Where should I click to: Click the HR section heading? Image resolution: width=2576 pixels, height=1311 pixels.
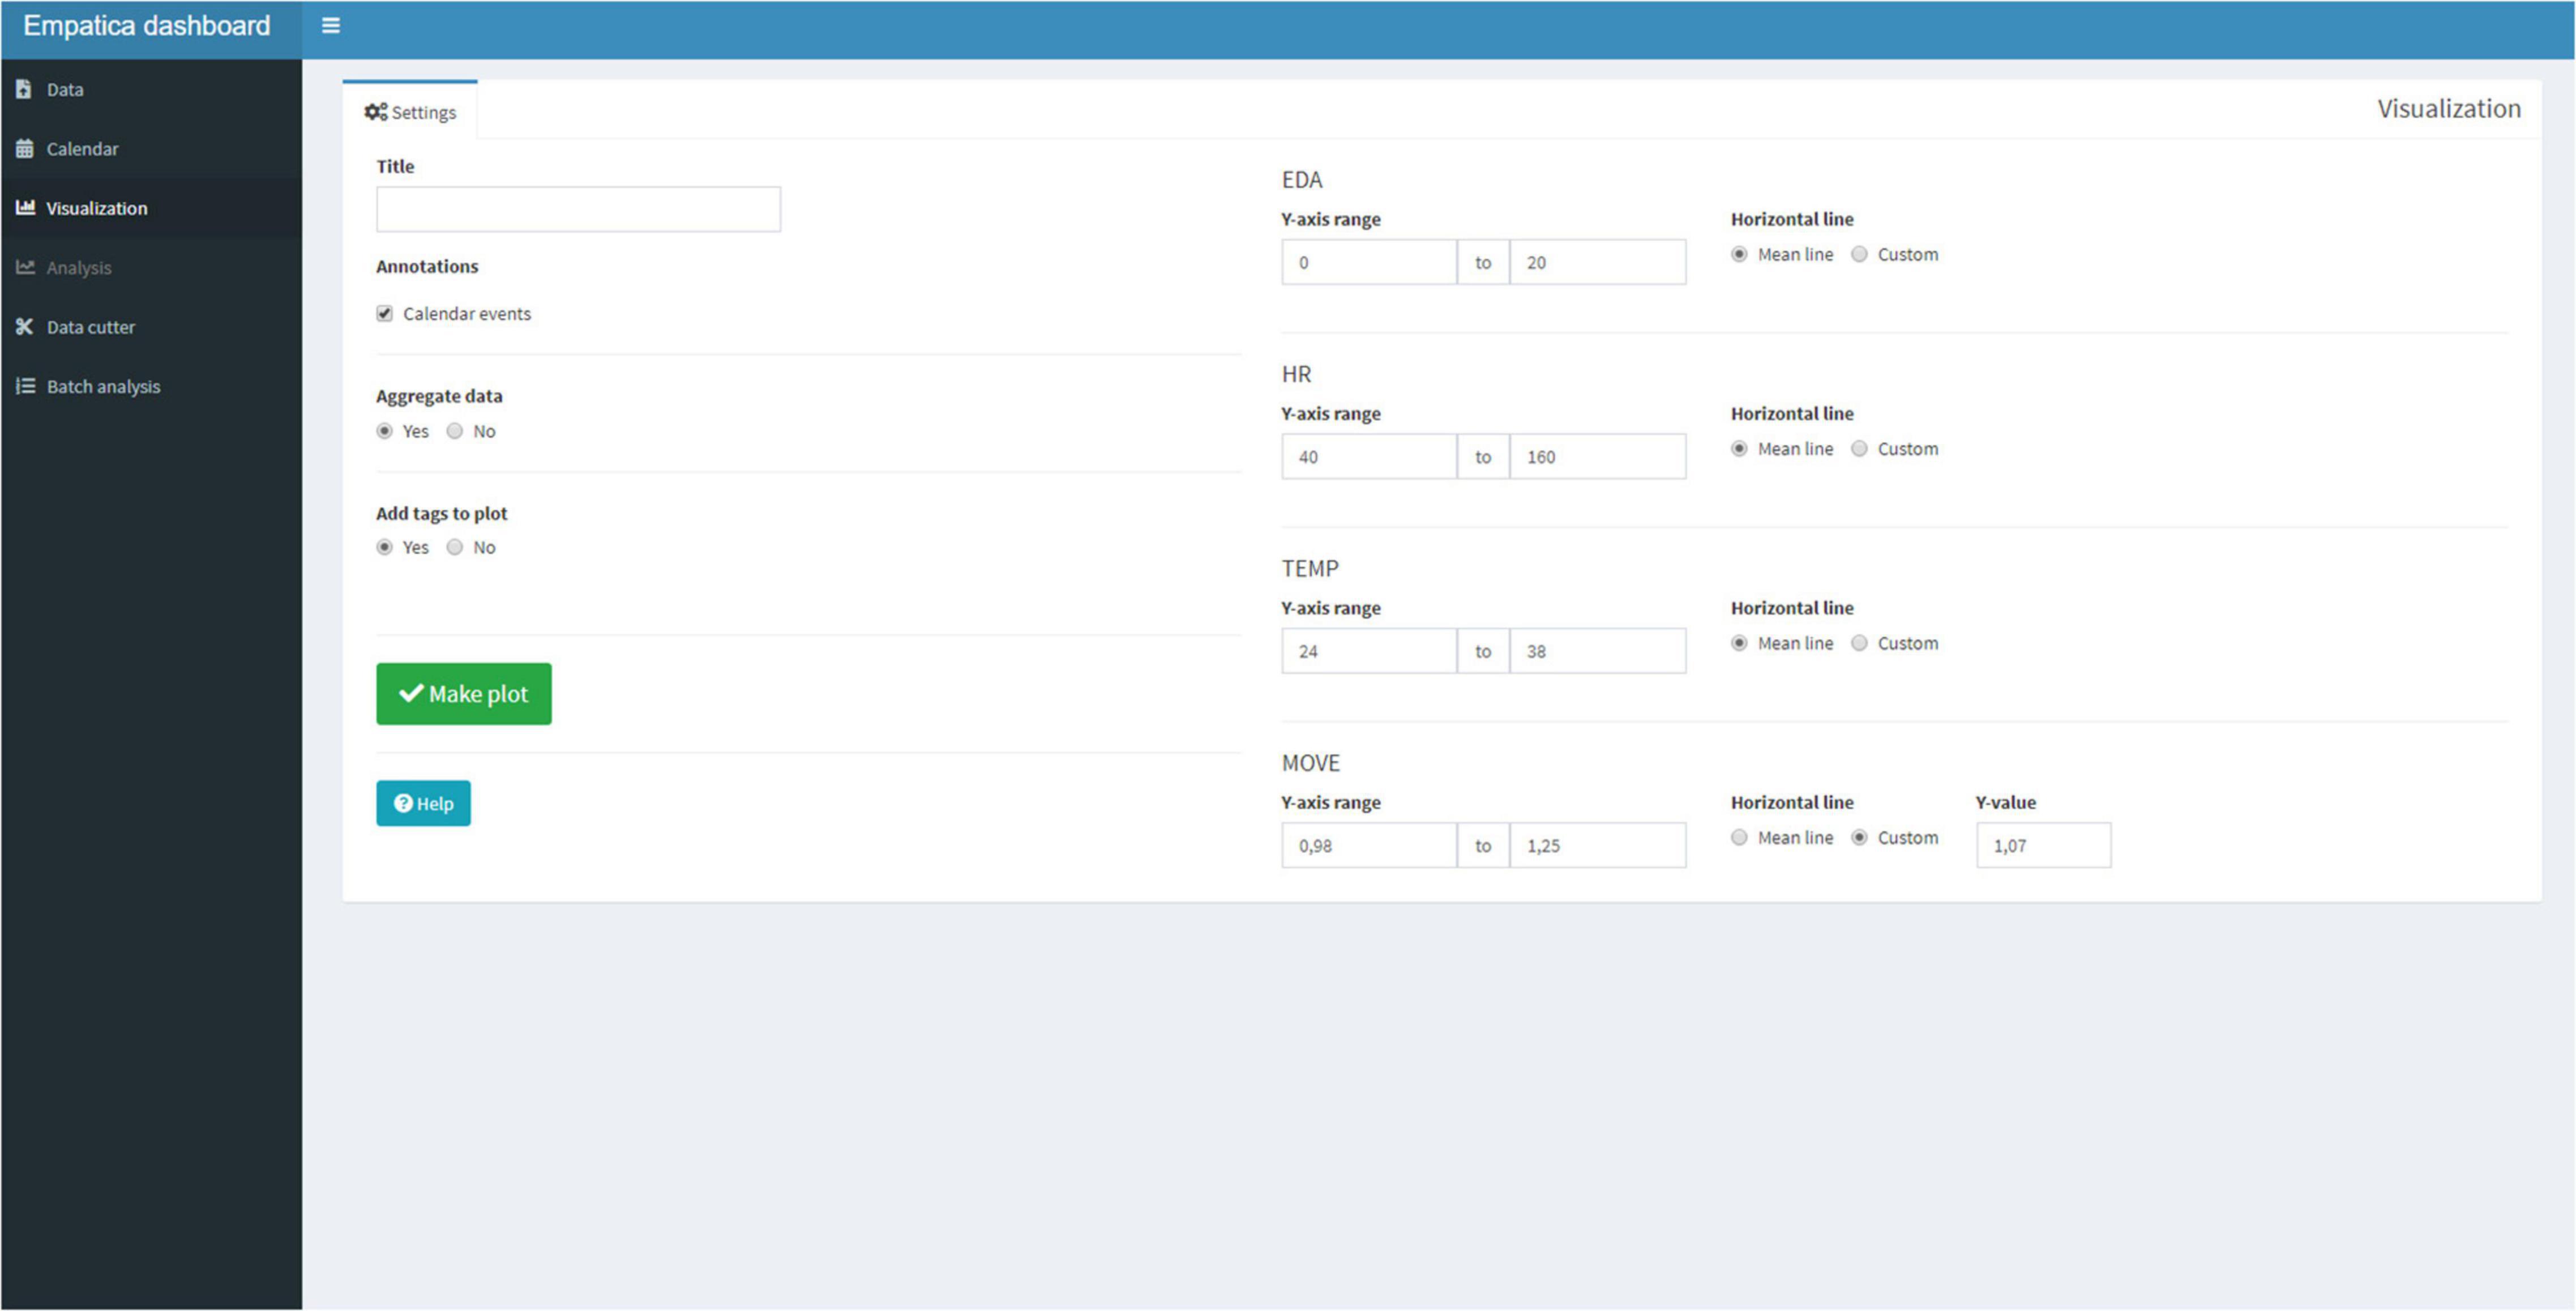point(1297,374)
